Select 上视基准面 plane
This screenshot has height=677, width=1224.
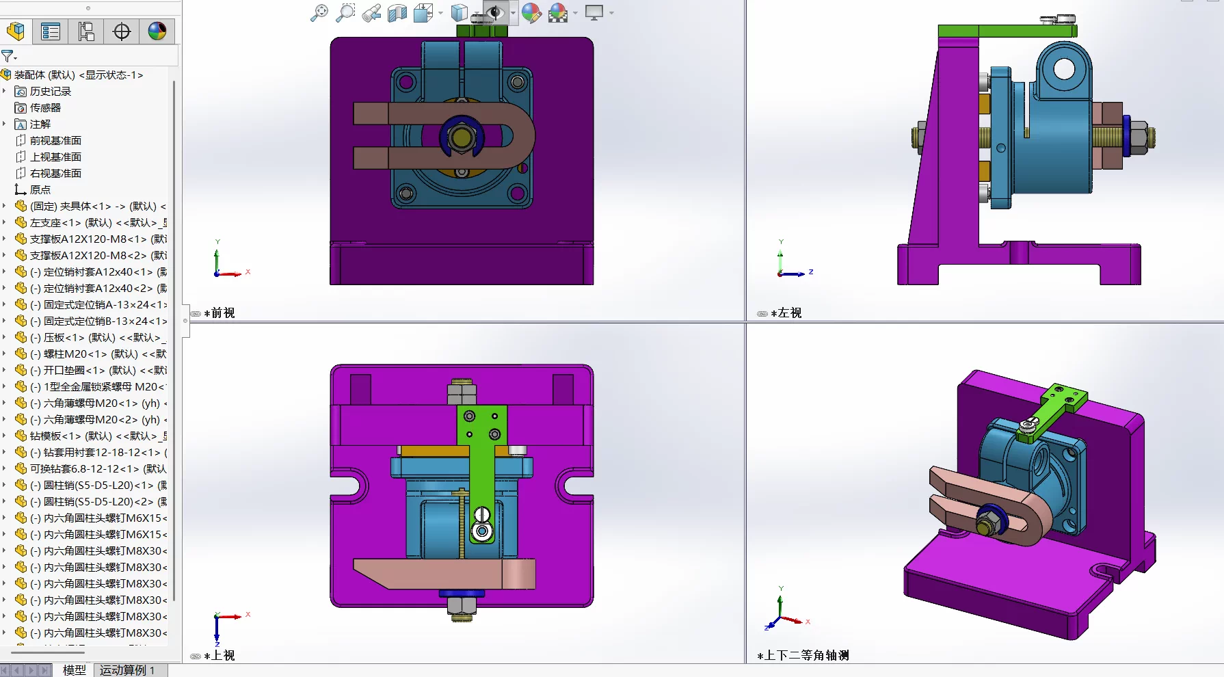coord(48,157)
